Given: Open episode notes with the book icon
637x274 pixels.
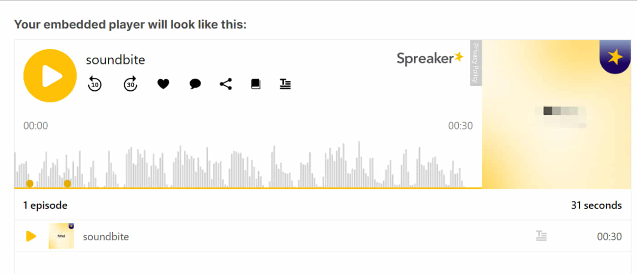Looking at the screenshot, I should pyautogui.click(x=256, y=83).
